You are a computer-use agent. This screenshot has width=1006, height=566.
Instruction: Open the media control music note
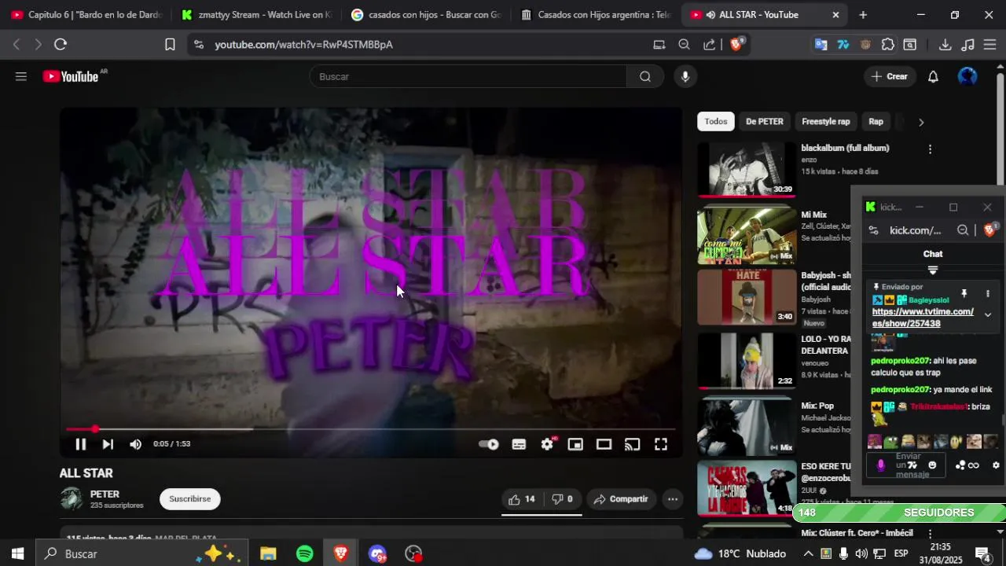click(968, 45)
